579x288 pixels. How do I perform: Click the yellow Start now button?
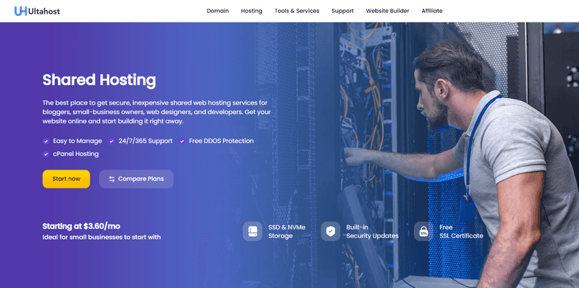click(x=66, y=179)
